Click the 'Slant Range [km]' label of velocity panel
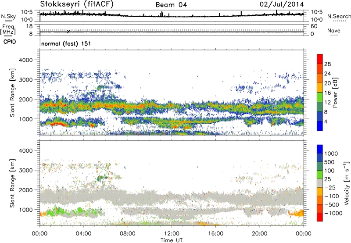This screenshot has width=351, height=243. (x=12, y=183)
